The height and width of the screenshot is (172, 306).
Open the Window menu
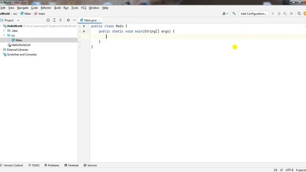94,8
